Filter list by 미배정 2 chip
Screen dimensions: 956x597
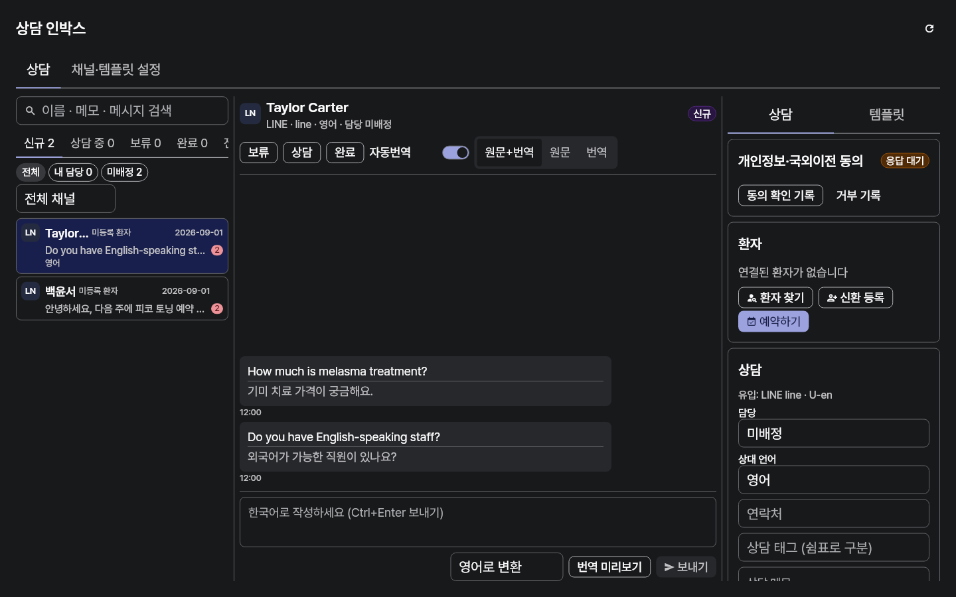click(x=124, y=172)
